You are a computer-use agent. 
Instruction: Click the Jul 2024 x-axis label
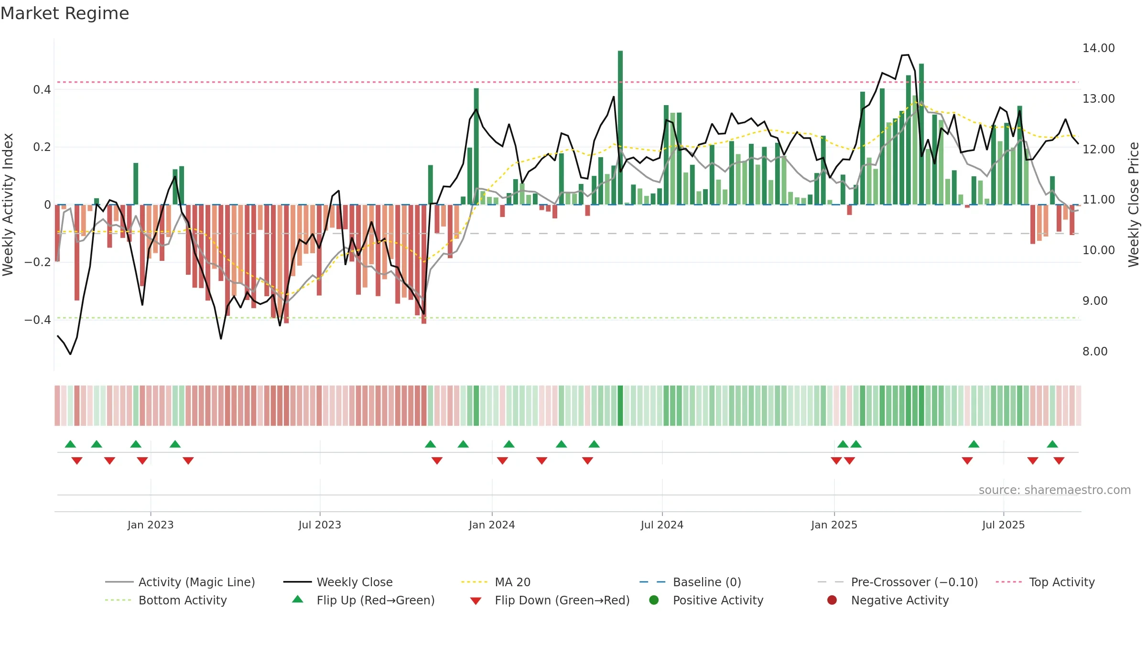pos(662,525)
